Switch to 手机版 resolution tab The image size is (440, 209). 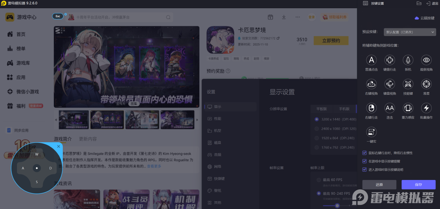(x=344, y=109)
